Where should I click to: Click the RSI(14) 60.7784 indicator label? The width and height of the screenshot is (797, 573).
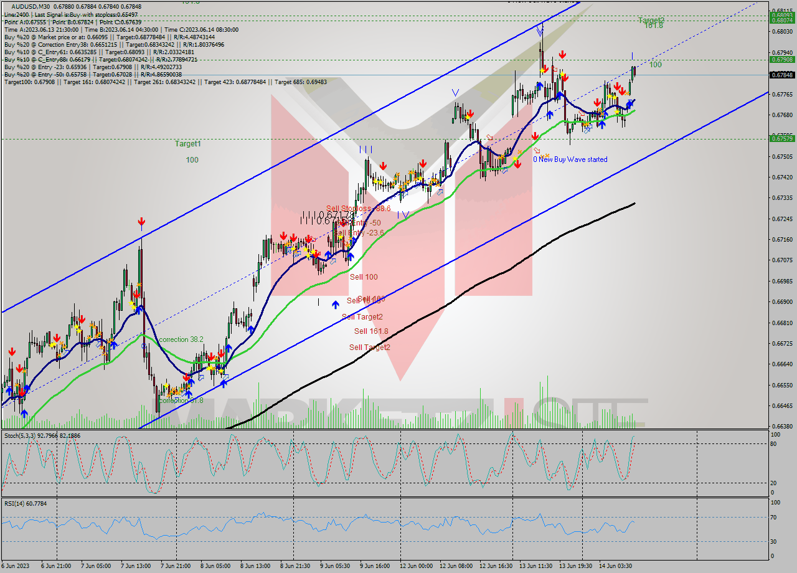pos(25,503)
